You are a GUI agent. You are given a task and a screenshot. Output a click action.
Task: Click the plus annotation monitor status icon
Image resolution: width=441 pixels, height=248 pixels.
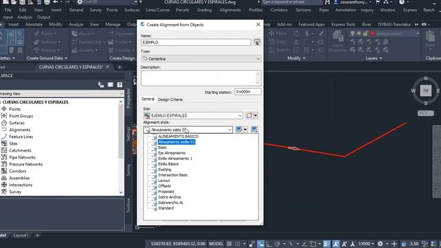click(394, 244)
